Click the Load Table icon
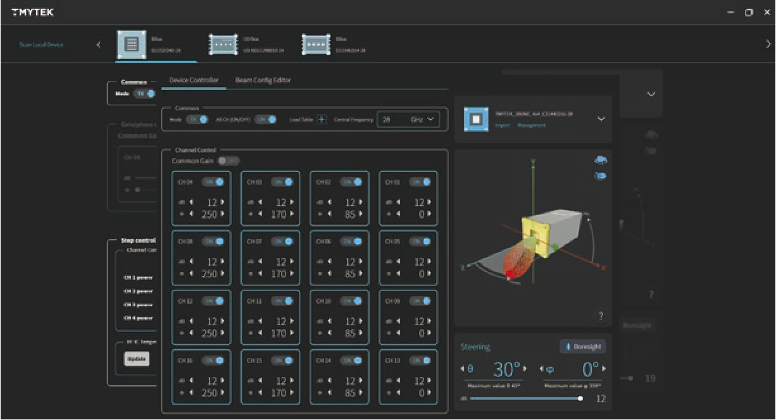776x420 pixels. tap(322, 120)
